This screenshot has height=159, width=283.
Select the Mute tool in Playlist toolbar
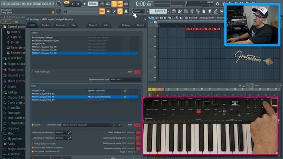coord(161,18)
